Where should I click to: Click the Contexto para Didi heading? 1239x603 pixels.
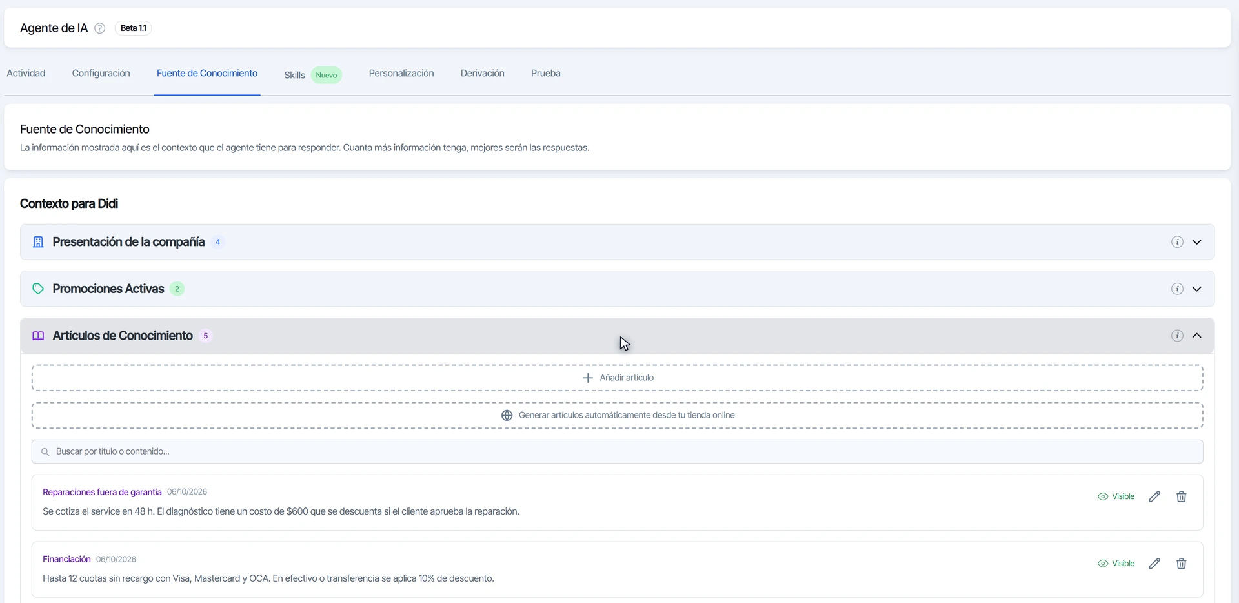69,204
